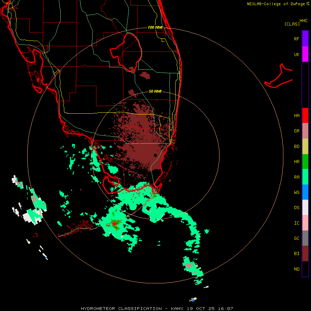This screenshot has width=311, height=311.
Task: Click the BD legend label
Action: [296, 147]
